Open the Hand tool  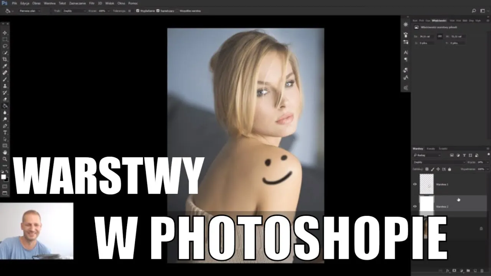tap(5, 153)
